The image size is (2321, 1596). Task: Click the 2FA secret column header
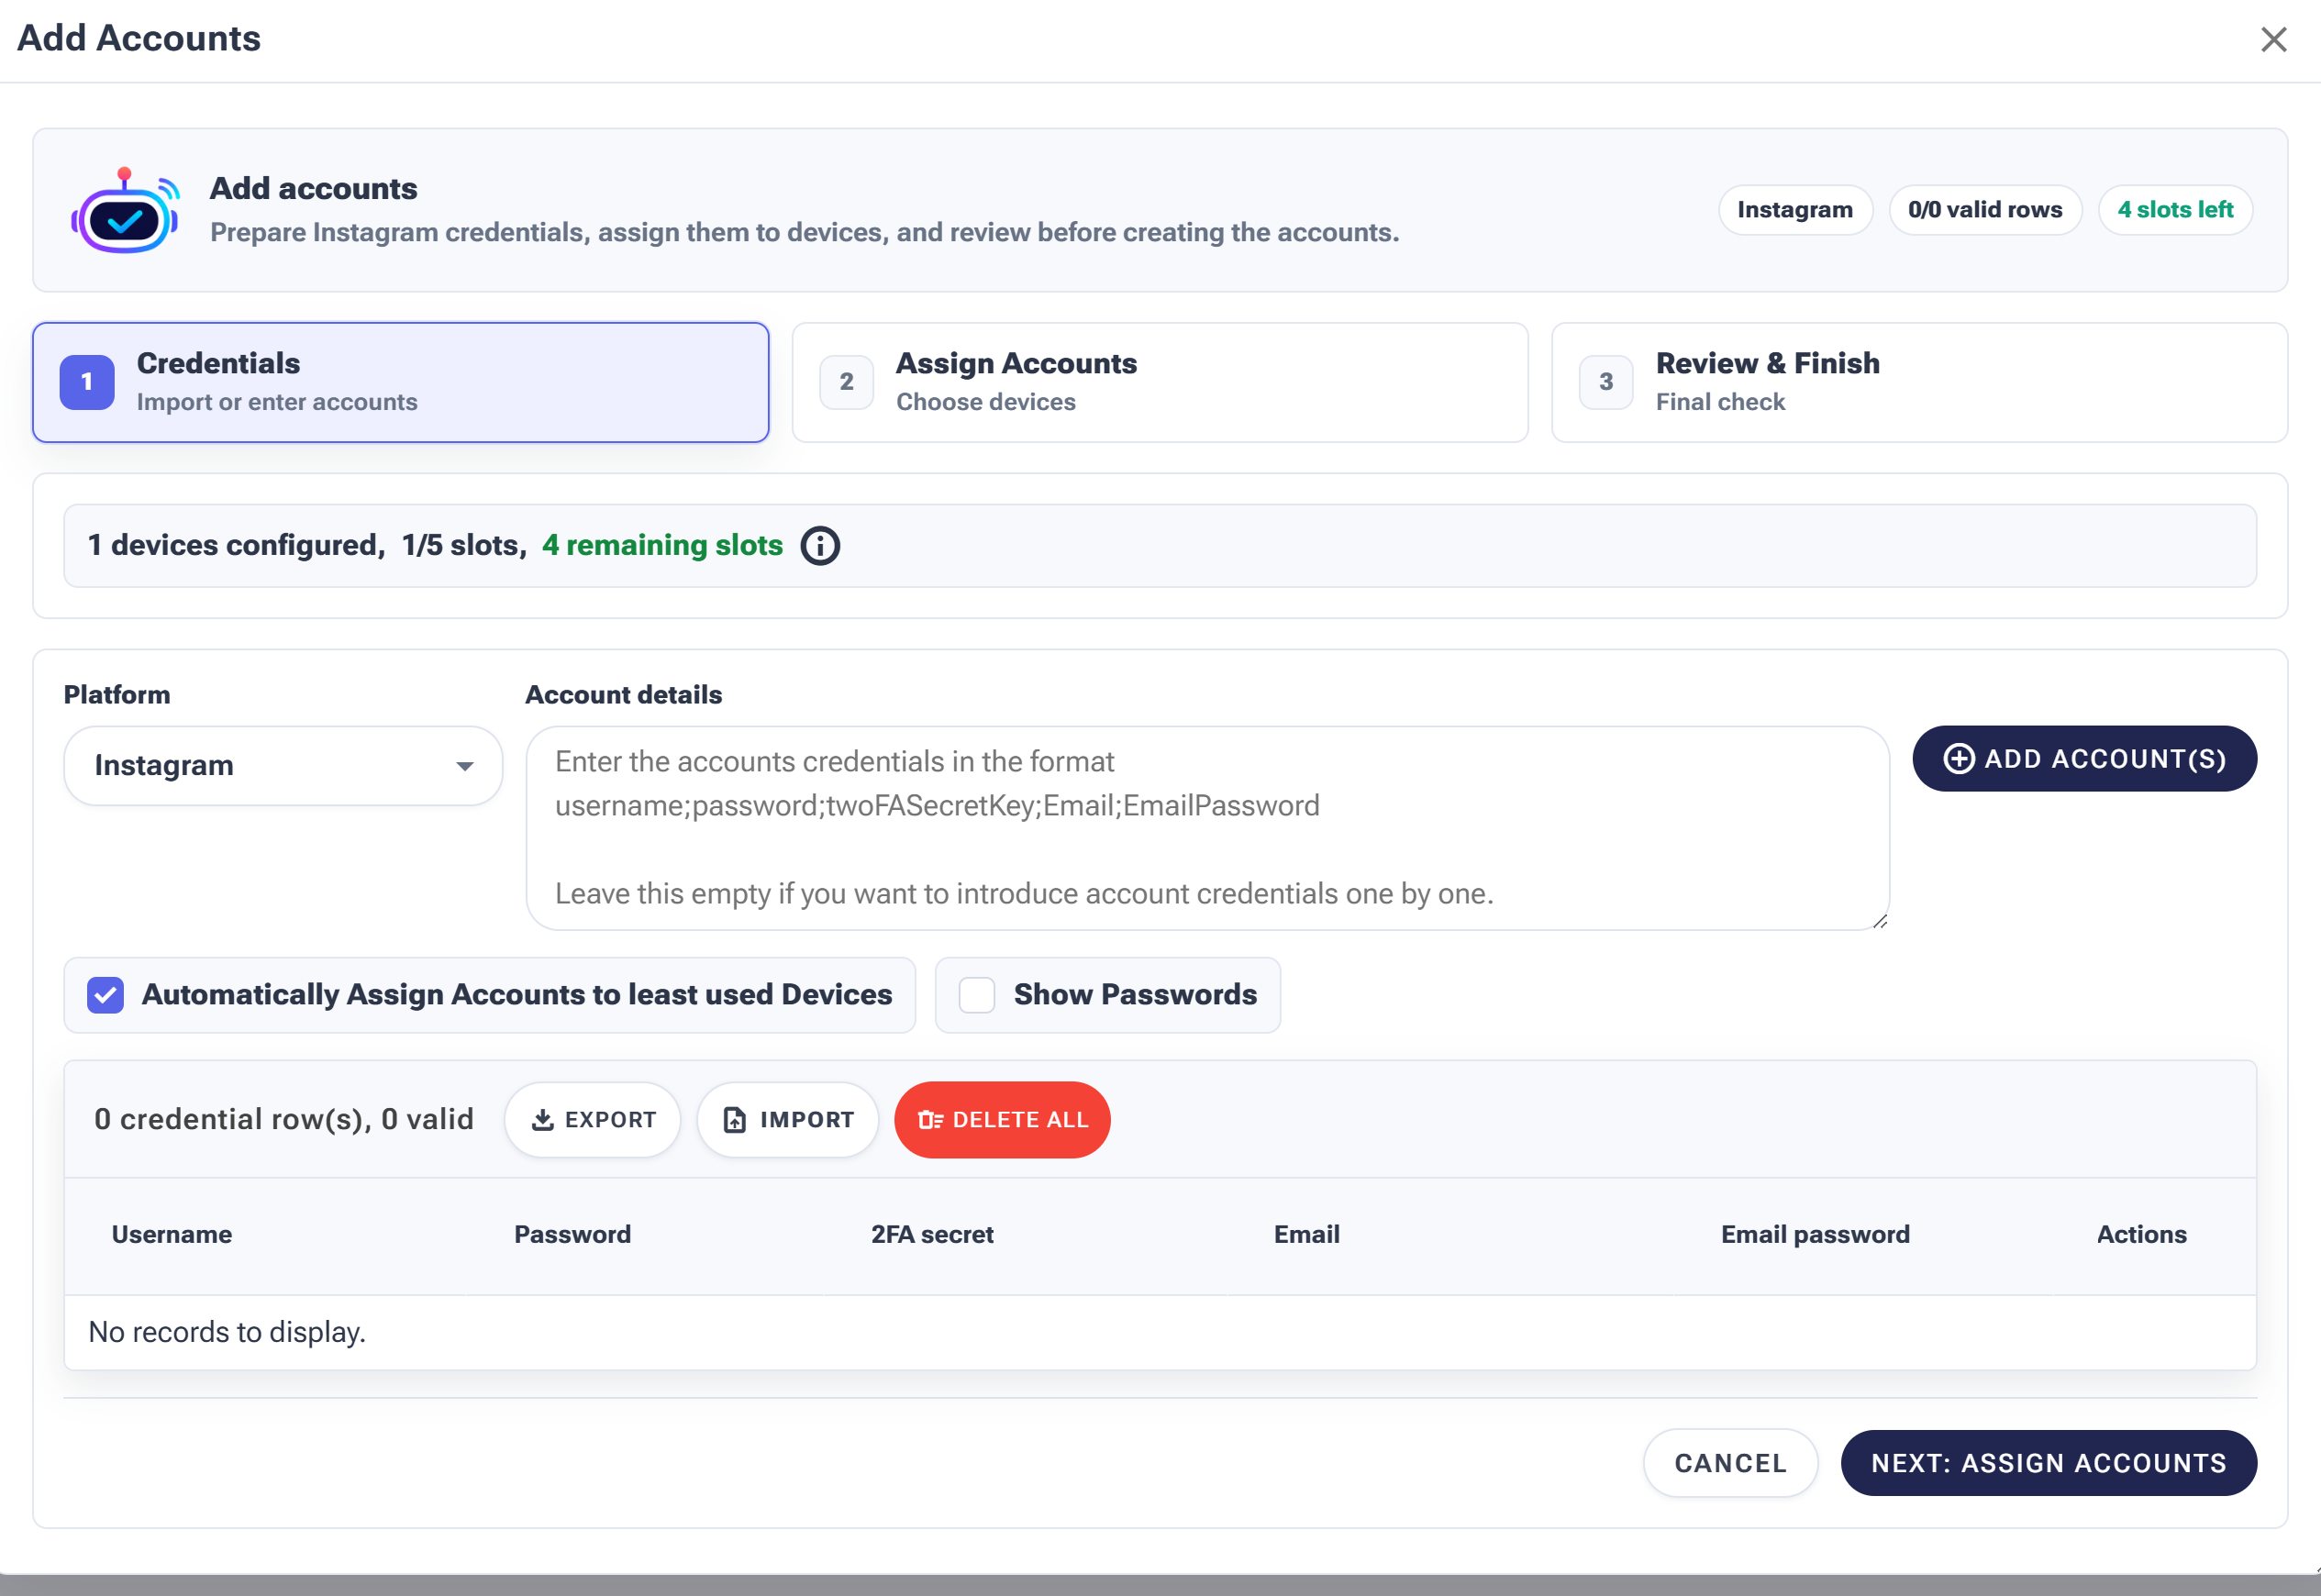click(x=932, y=1235)
